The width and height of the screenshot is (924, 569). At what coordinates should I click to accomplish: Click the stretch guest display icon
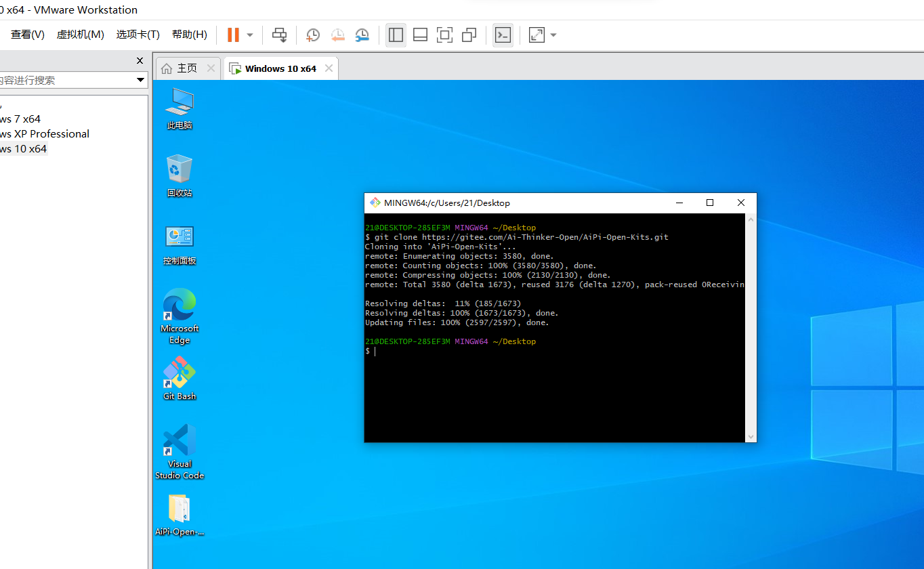(537, 35)
